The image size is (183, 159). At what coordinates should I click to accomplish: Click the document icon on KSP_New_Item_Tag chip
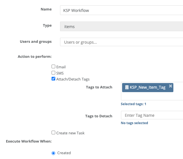(x=127, y=87)
